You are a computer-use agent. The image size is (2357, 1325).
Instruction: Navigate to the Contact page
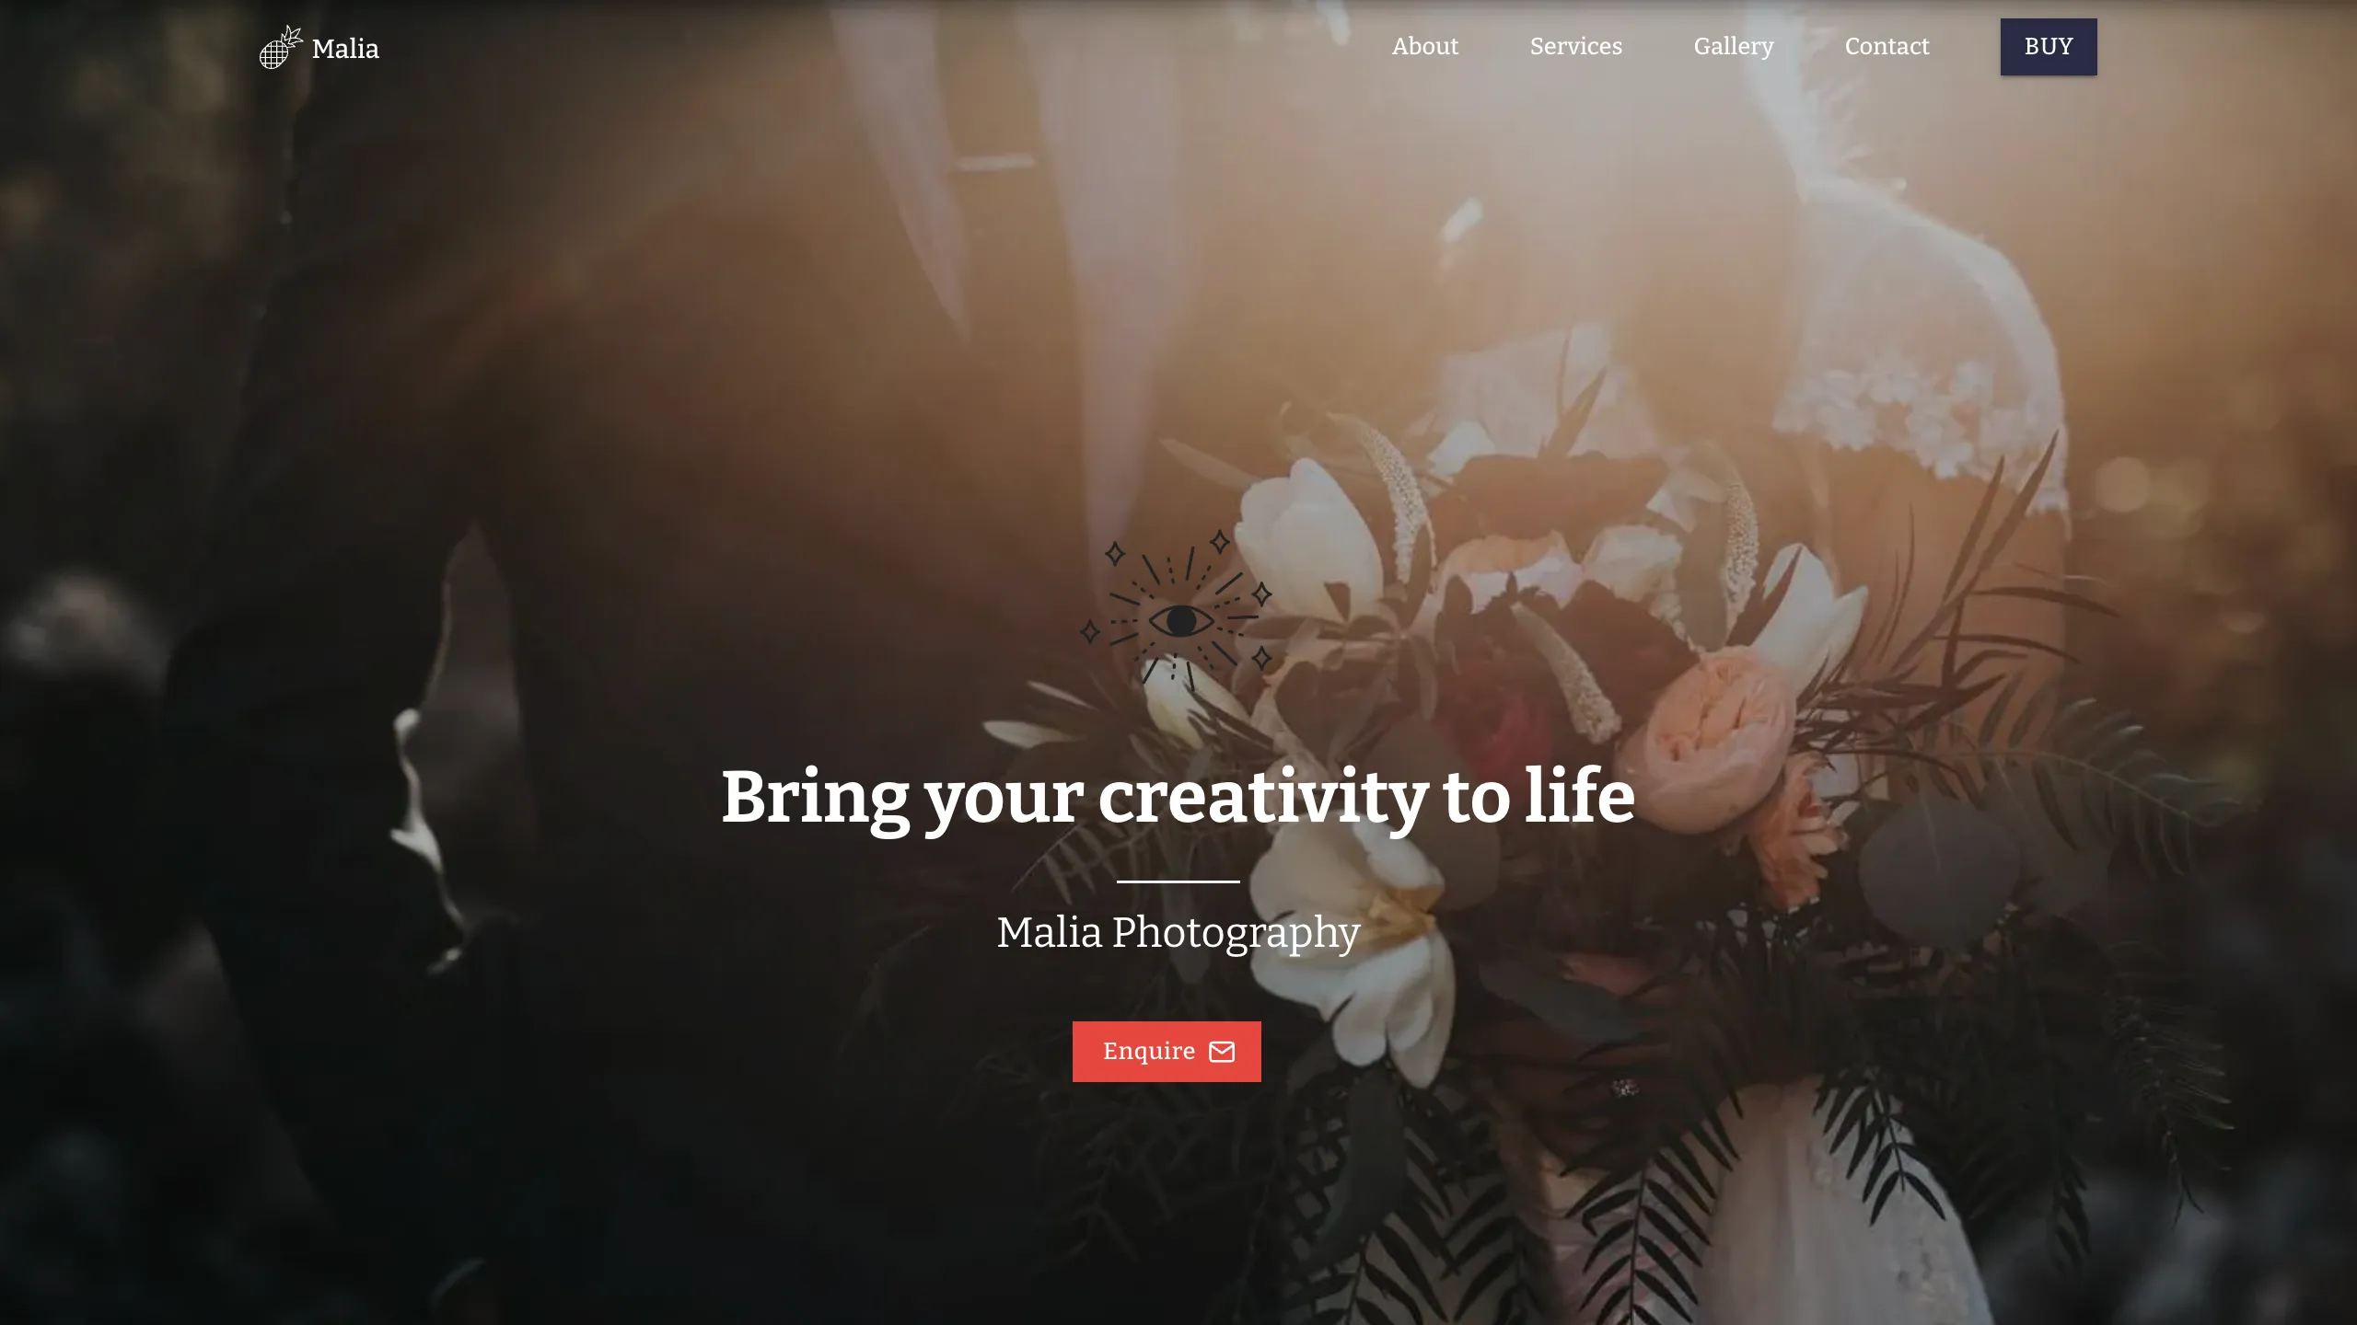[x=1887, y=46]
